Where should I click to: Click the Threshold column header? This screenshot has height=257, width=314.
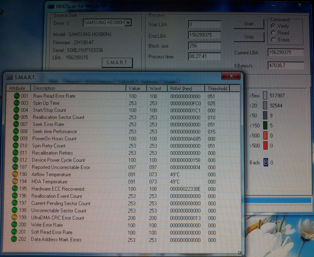pyautogui.click(x=217, y=88)
